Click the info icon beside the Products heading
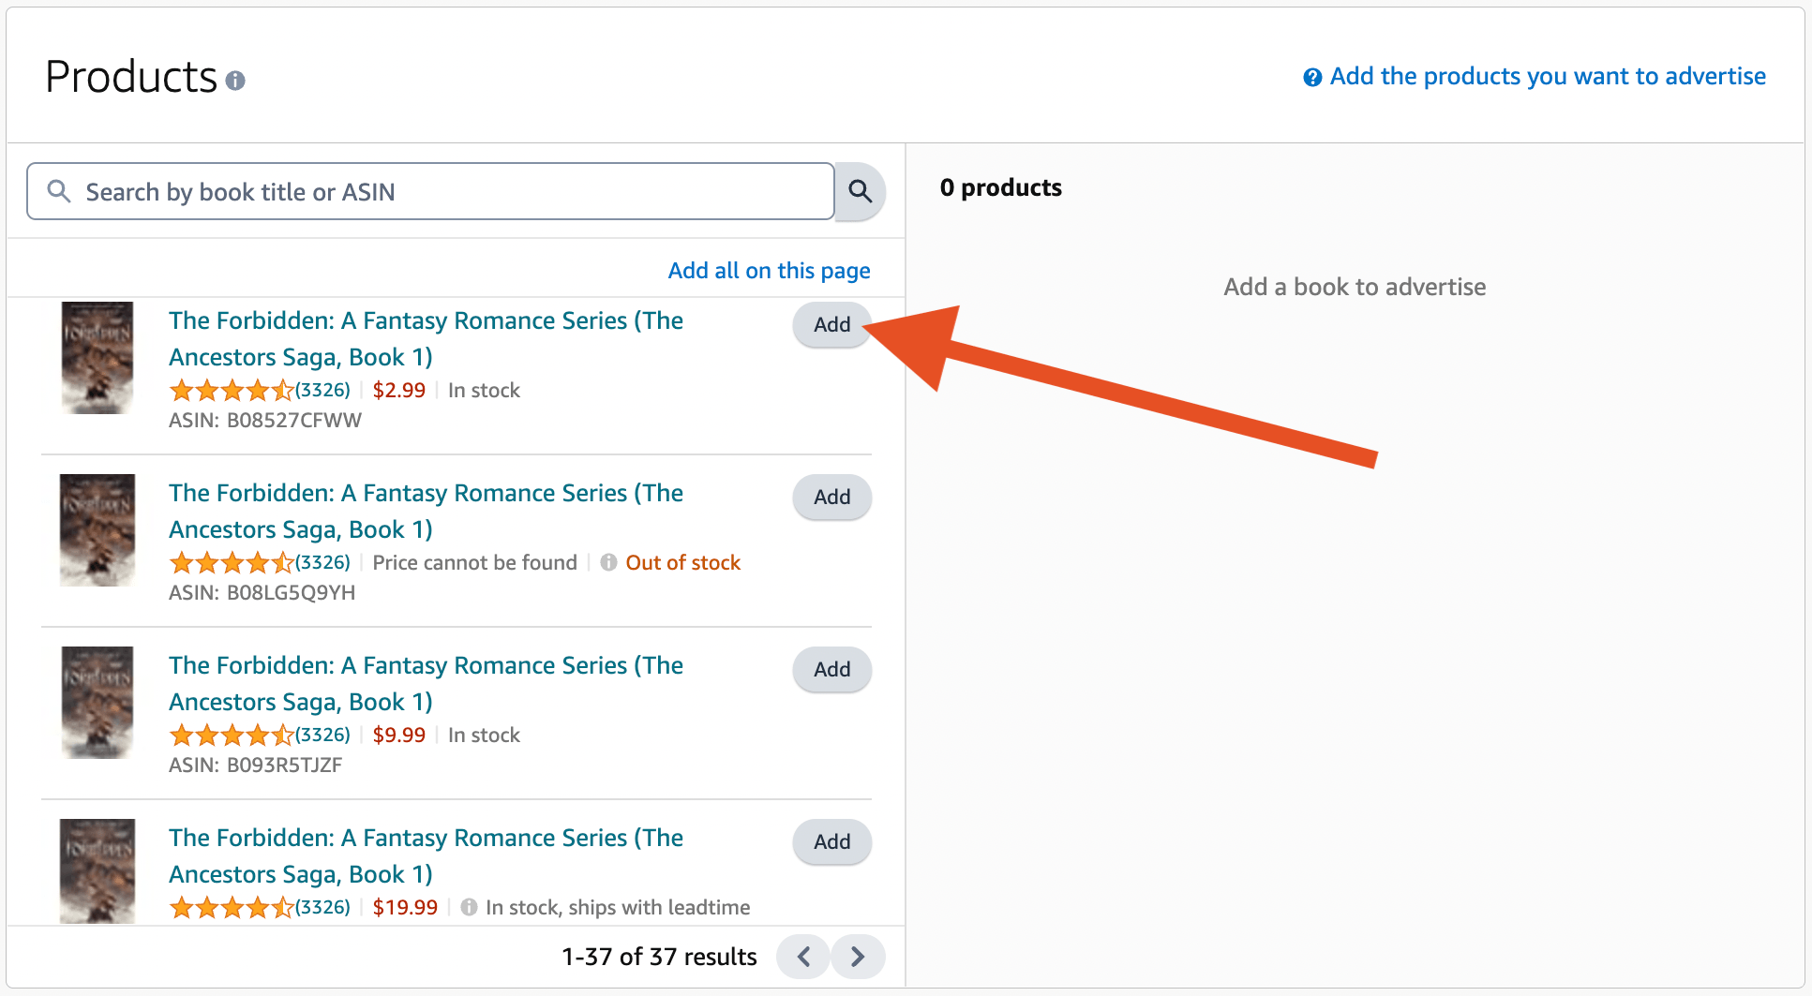1812x996 pixels. click(235, 81)
